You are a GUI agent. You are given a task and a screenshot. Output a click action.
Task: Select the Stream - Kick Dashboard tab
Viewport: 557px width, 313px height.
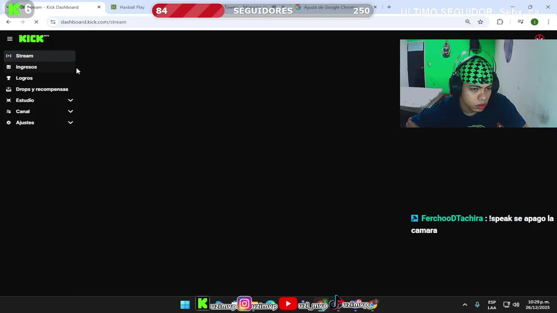(x=52, y=7)
